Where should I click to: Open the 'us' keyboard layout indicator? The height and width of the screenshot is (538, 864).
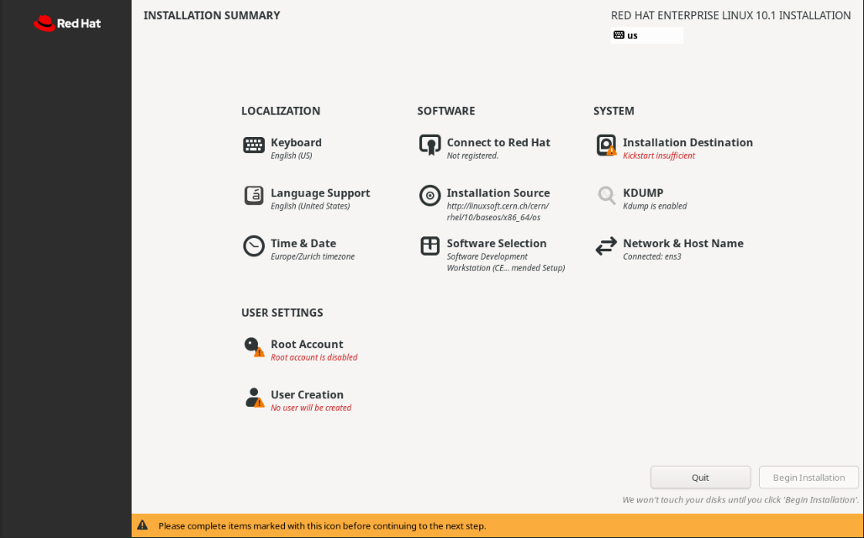(646, 35)
